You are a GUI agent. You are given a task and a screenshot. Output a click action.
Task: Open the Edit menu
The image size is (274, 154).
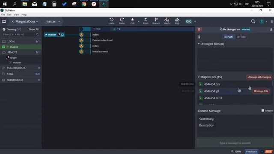(9, 15)
